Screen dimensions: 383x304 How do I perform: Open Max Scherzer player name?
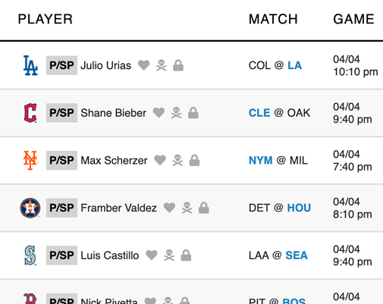(x=114, y=161)
